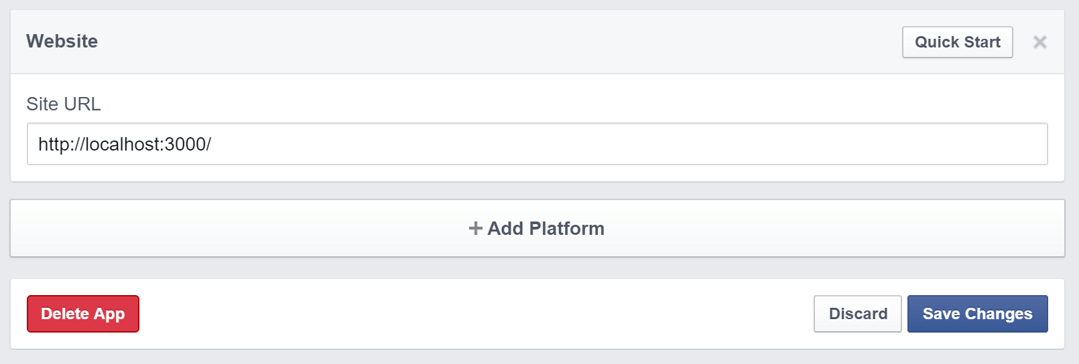Delete the app with the red button

coord(83,314)
